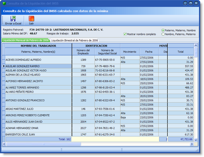This screenshot has height=157, width=204.
Task: Click the window resize grip corner
Action: pos(197,150)
